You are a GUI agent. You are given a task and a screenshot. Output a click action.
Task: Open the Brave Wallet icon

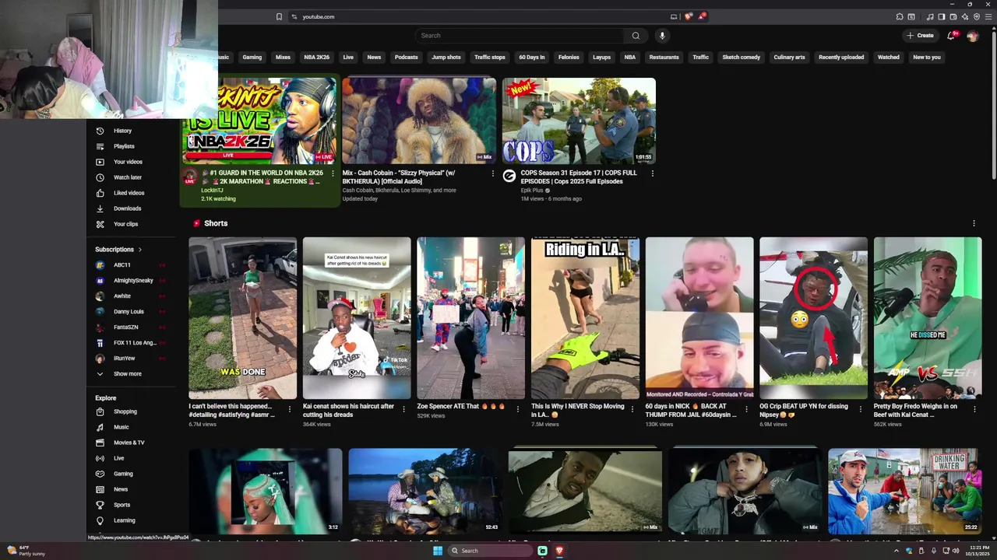[x=953, y=16]
